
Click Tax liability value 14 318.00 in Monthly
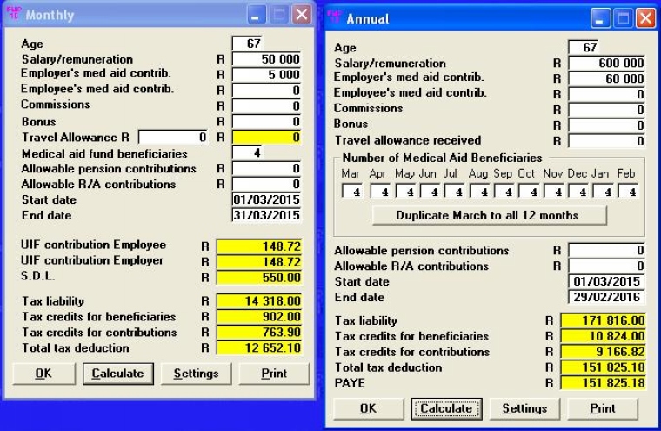(x=259, y=301)
